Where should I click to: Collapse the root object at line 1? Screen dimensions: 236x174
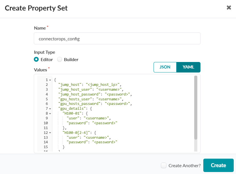point(50,80)
